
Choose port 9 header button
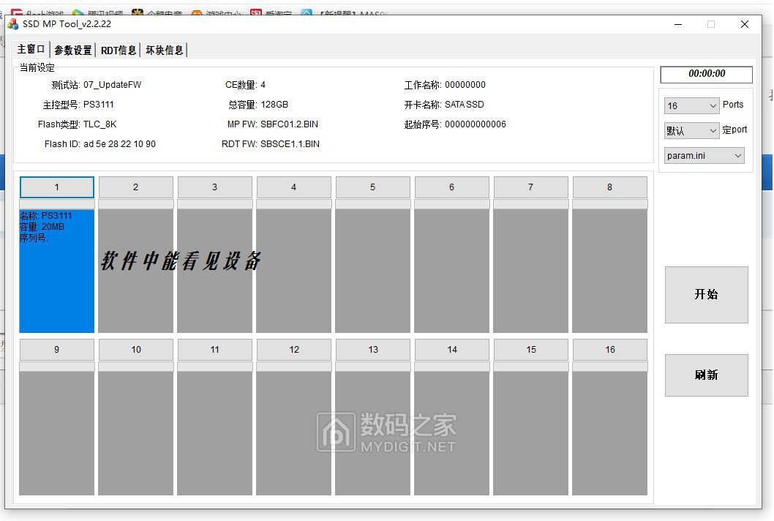coord(57,350)
